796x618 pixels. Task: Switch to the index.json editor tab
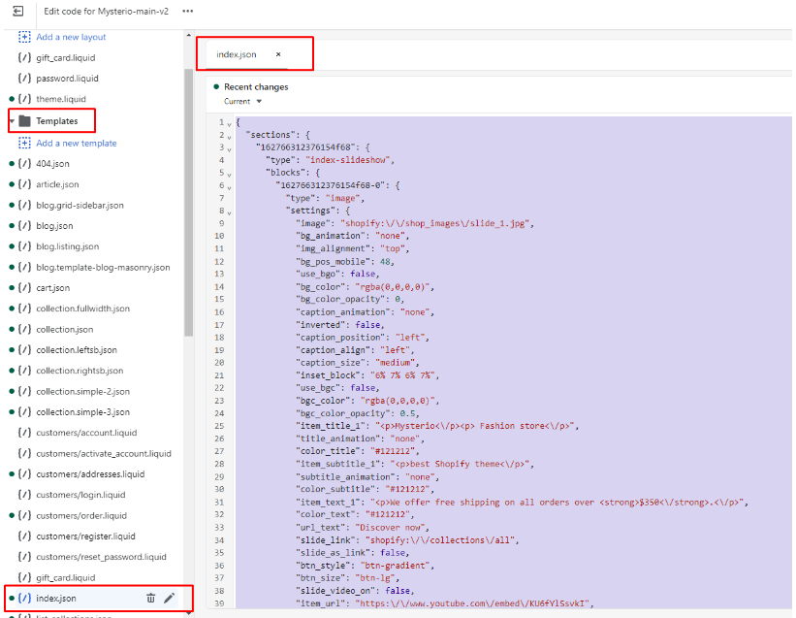point(237,54)
